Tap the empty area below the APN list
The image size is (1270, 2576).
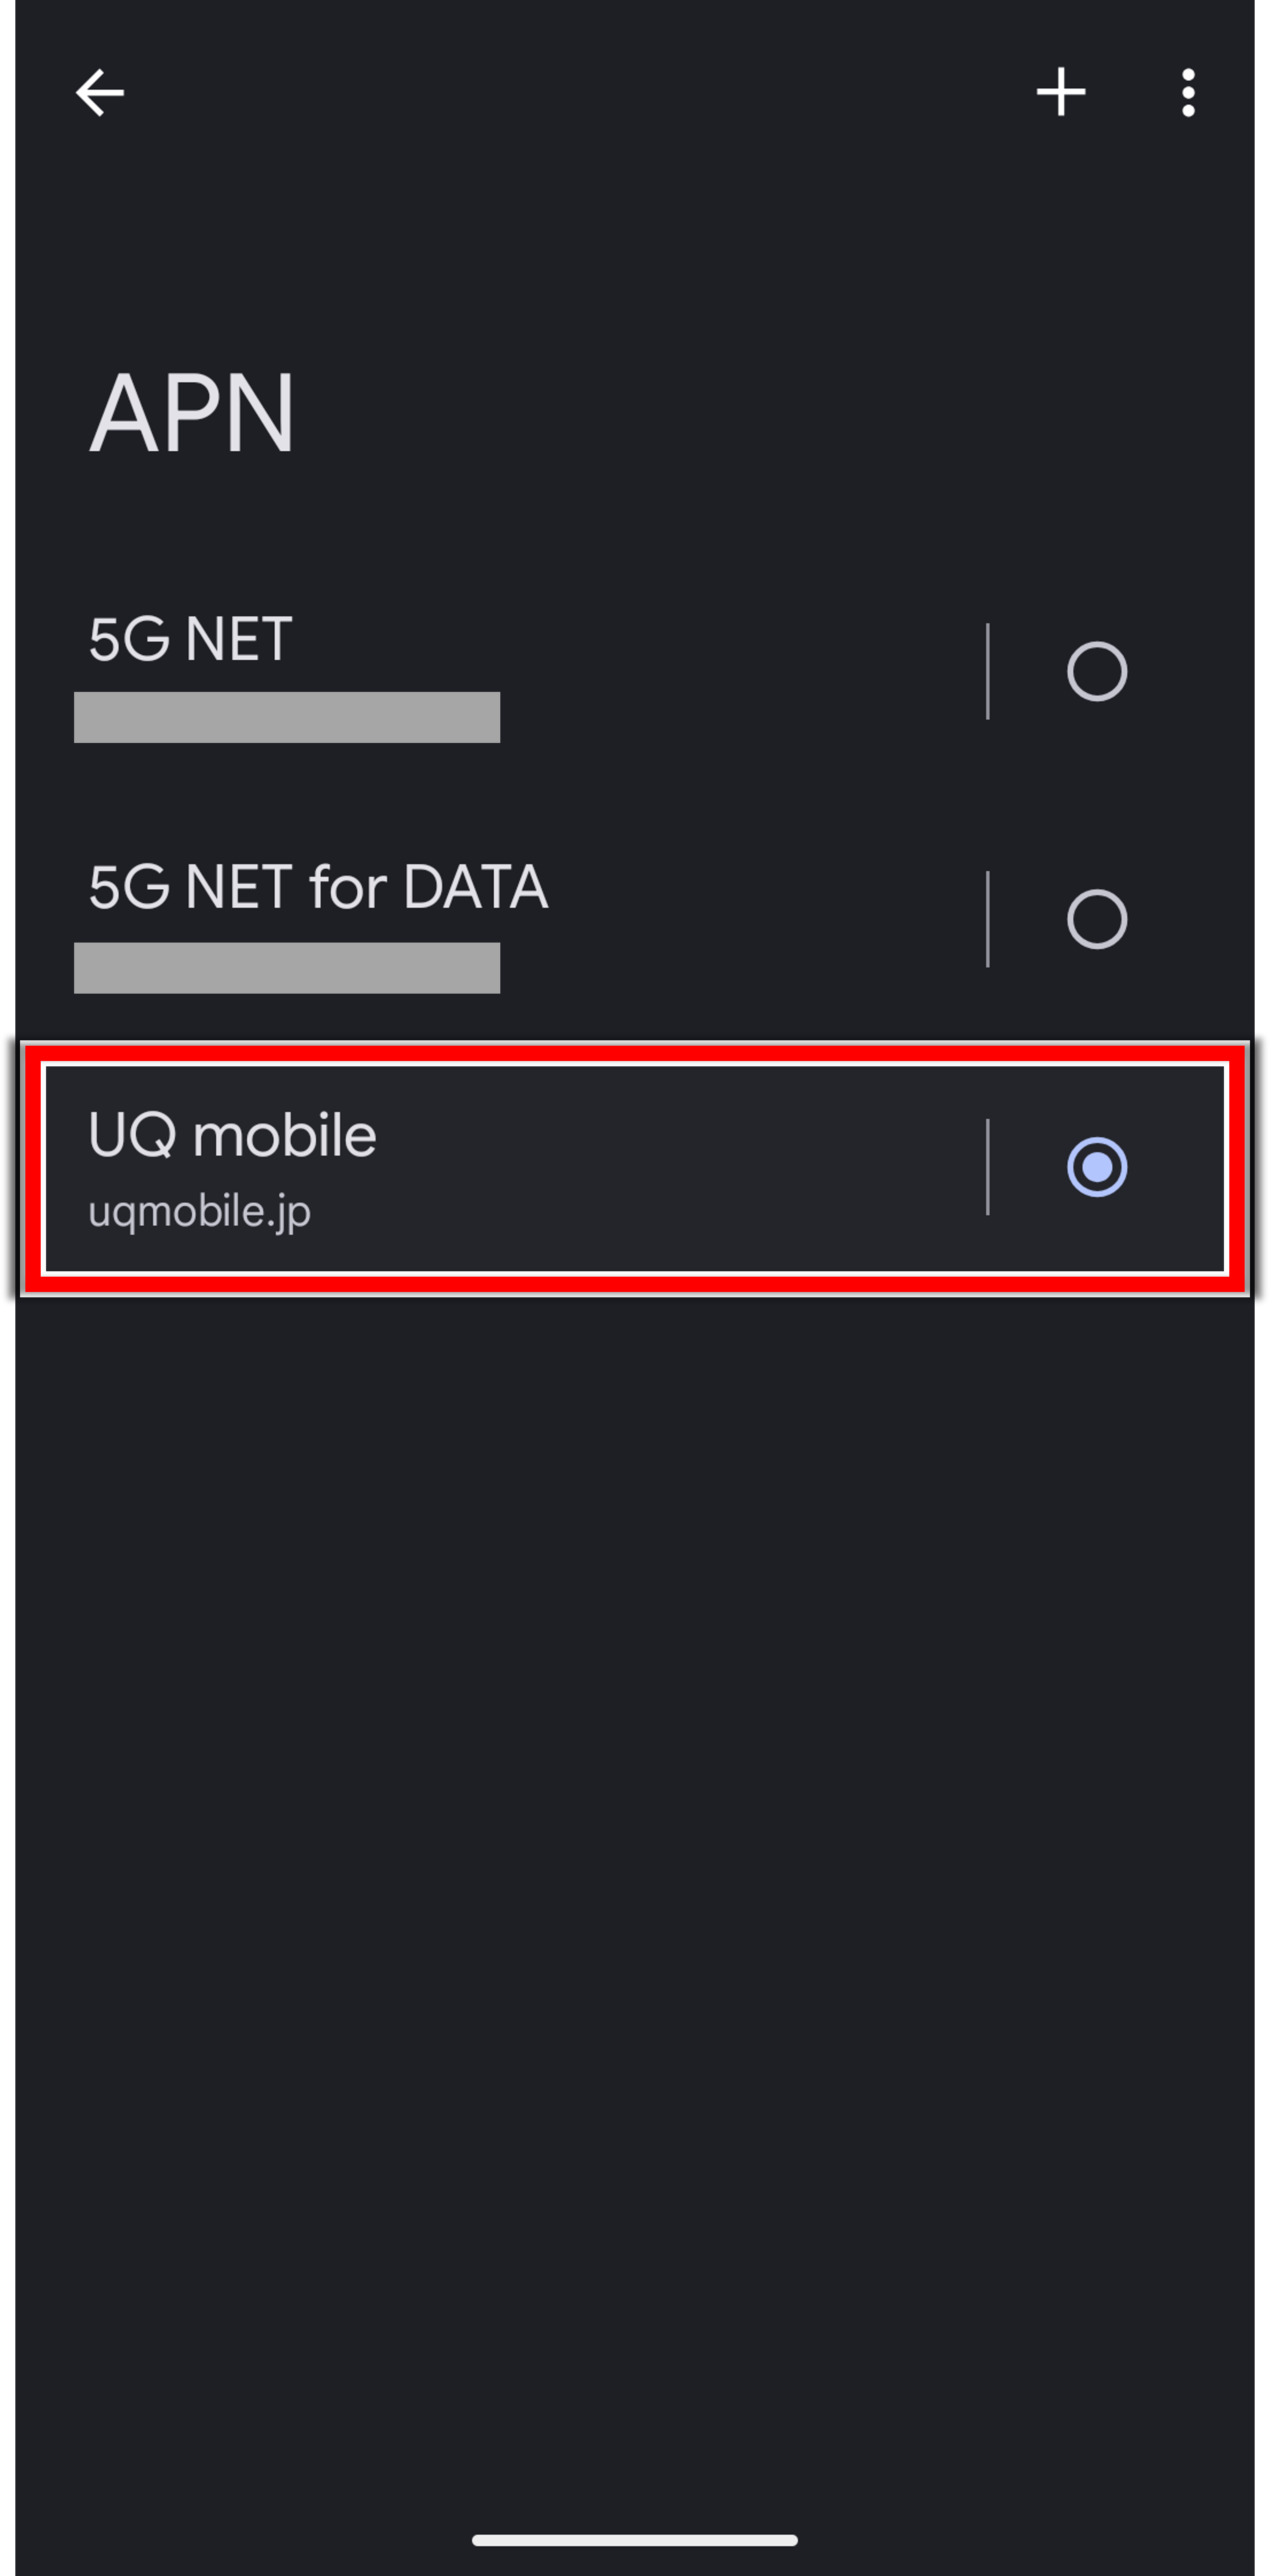point(635,1800)
